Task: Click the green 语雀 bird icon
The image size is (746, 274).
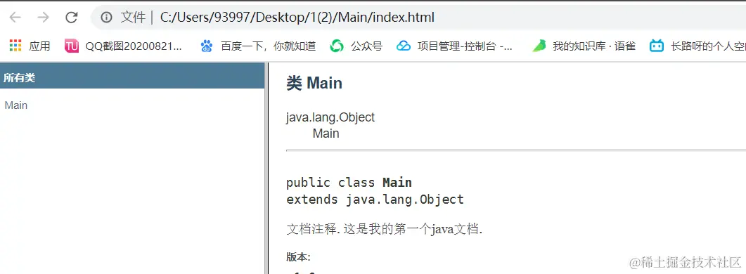Action: tap(539, 46)
